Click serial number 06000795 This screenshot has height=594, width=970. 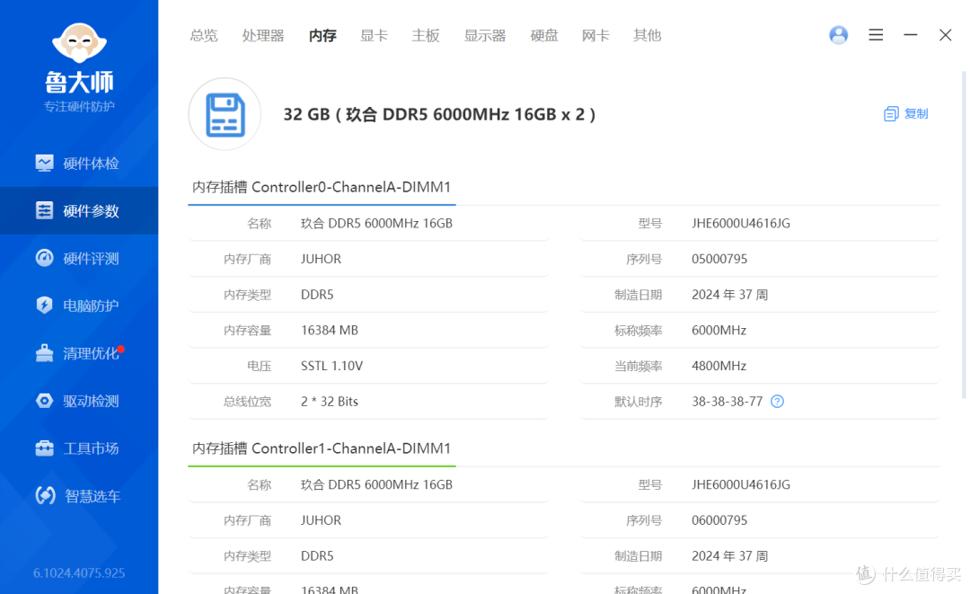point(719,520)
